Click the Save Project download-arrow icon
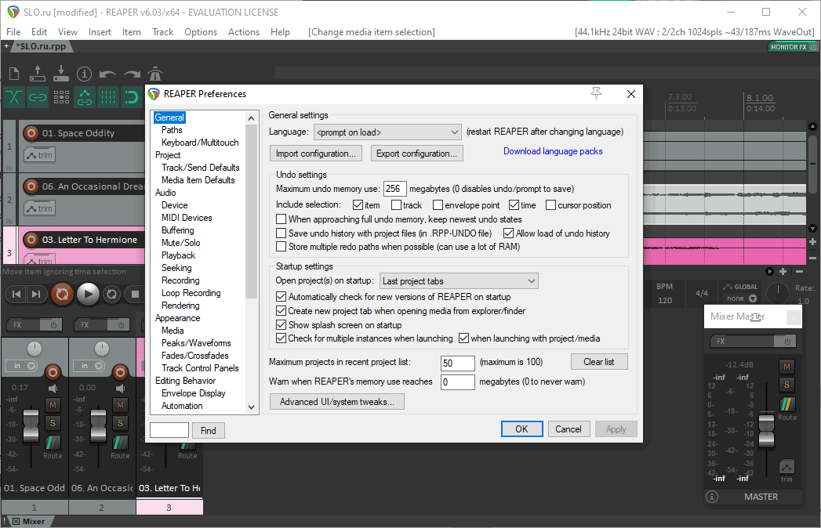Image resolution: width=821 pixels, height=528 pixels. click(60, 74)
